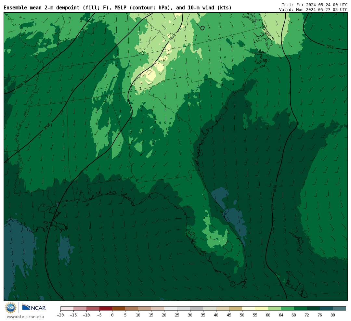Screen dimensions: 351x321
Task: Click the 45 colorbar tick label
Action: pyautogui.click(x=229, y=315)
